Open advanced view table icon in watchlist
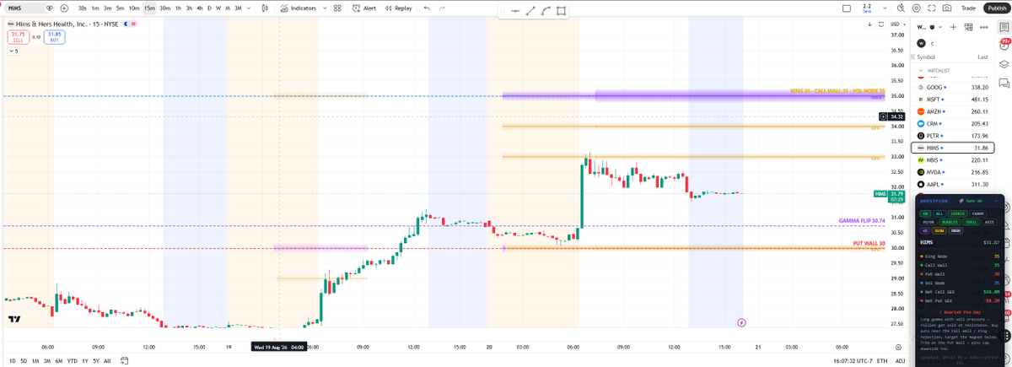The width and height of the screenshot is (1012, 367). click(x=968, y=27)
